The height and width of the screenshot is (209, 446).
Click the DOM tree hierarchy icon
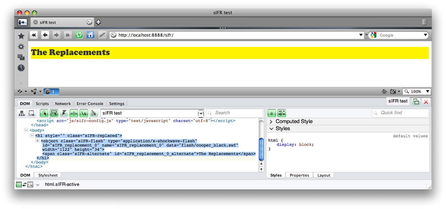(22, 113)
